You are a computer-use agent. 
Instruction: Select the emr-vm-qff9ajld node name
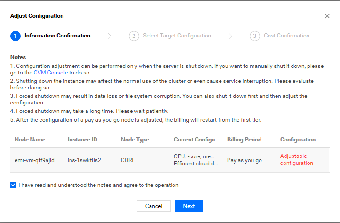pyautogui.click(x=34, y=160)
